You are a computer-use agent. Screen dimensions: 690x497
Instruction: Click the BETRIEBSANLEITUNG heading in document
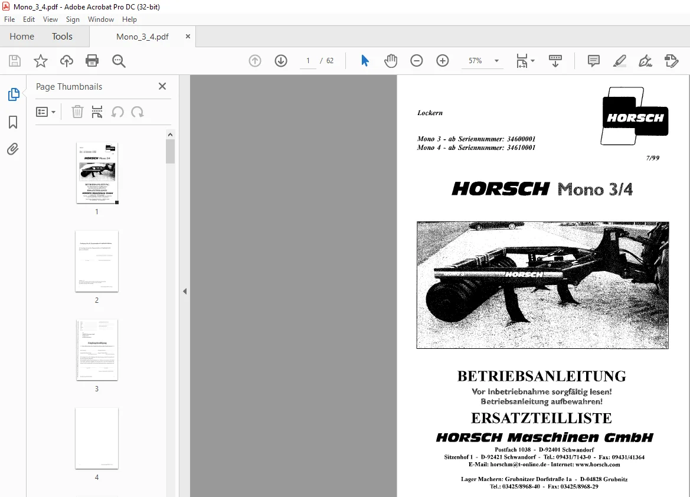click(x=542, y=377)
